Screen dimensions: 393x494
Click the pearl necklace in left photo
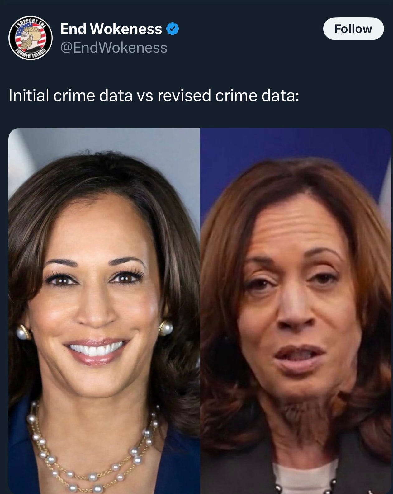pyautogui.click(x=93, y=454)
